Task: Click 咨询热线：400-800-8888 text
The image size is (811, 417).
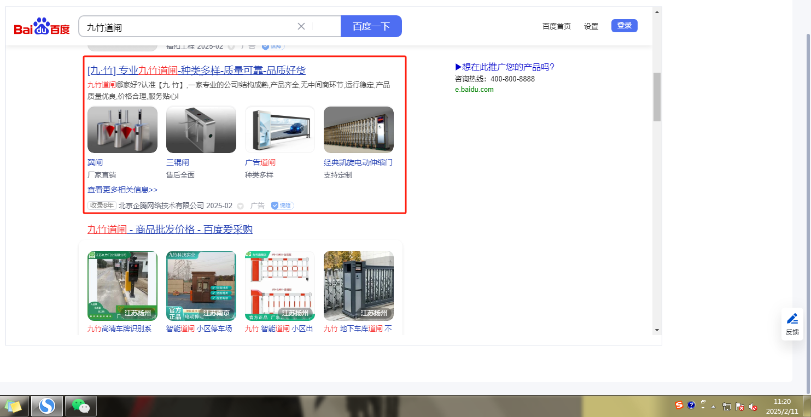Action: tap(495, 79)
